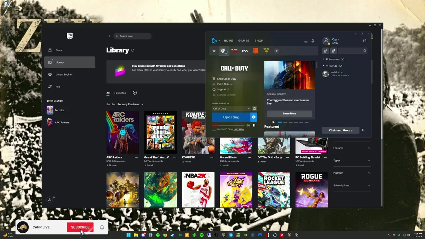
Task: Play the Battle.net news carousel
Action: coord(274,122)
